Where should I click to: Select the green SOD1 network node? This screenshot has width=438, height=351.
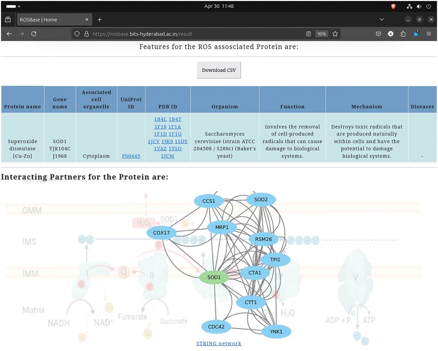tap(214, 277)
